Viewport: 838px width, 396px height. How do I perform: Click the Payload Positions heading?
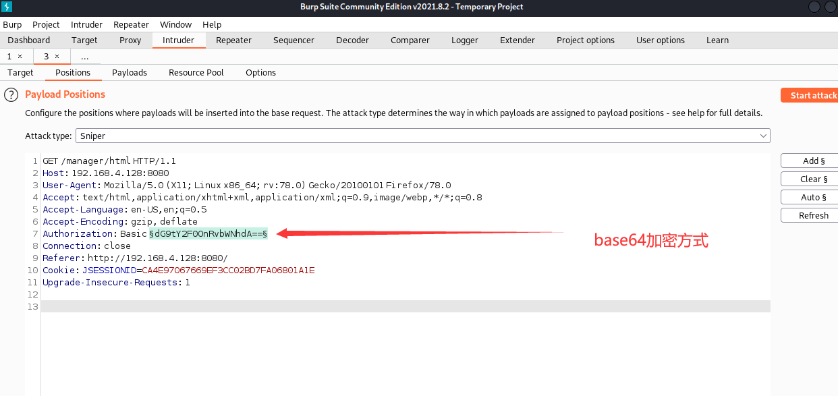click(65, 94)
